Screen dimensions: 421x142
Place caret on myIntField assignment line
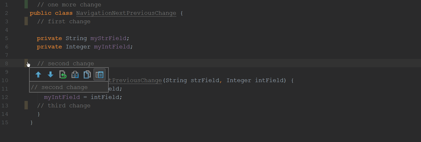(83, 97)
